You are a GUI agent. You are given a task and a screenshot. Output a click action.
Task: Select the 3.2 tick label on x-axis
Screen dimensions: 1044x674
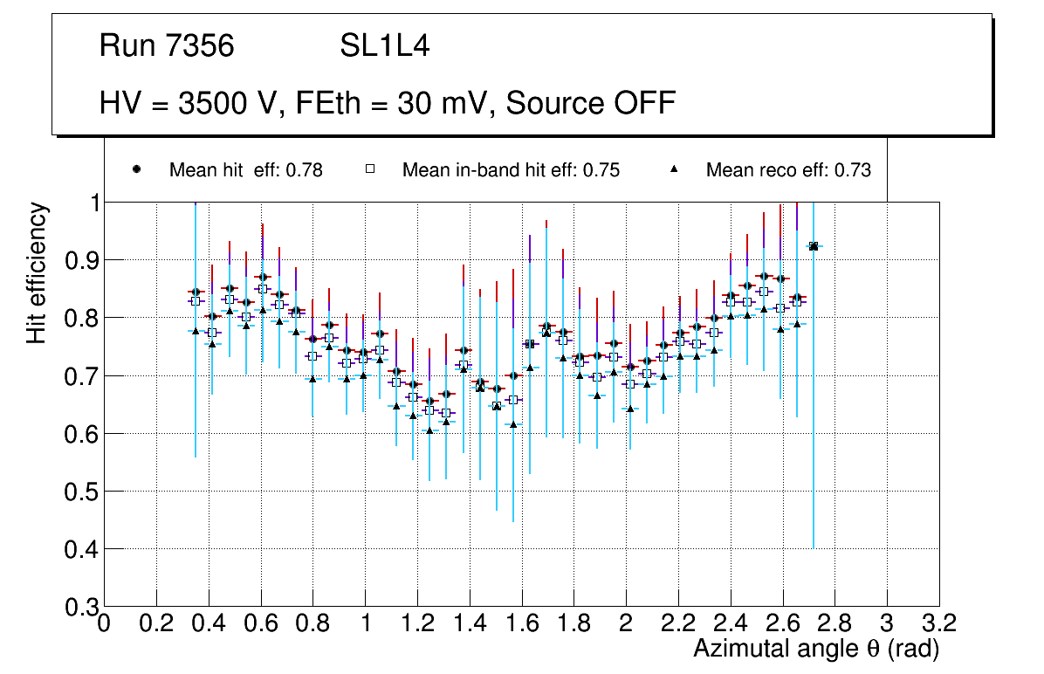pyautogui.click(x=938, y=623)
